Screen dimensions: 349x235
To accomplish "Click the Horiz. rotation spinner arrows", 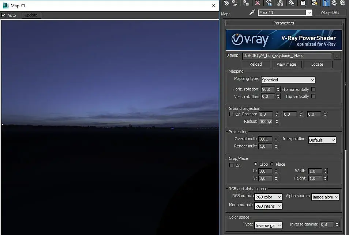I will click(x=278, y=89).
